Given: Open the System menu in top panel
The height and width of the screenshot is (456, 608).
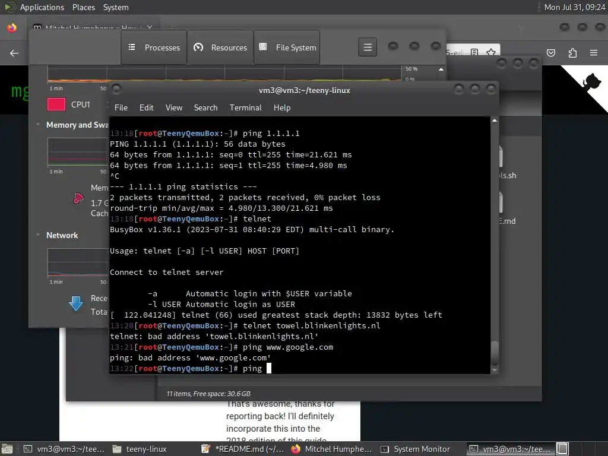Looking at the screenshot, I should 116,7.
